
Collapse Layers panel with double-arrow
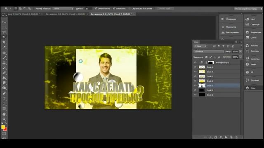tap(236, 42)
